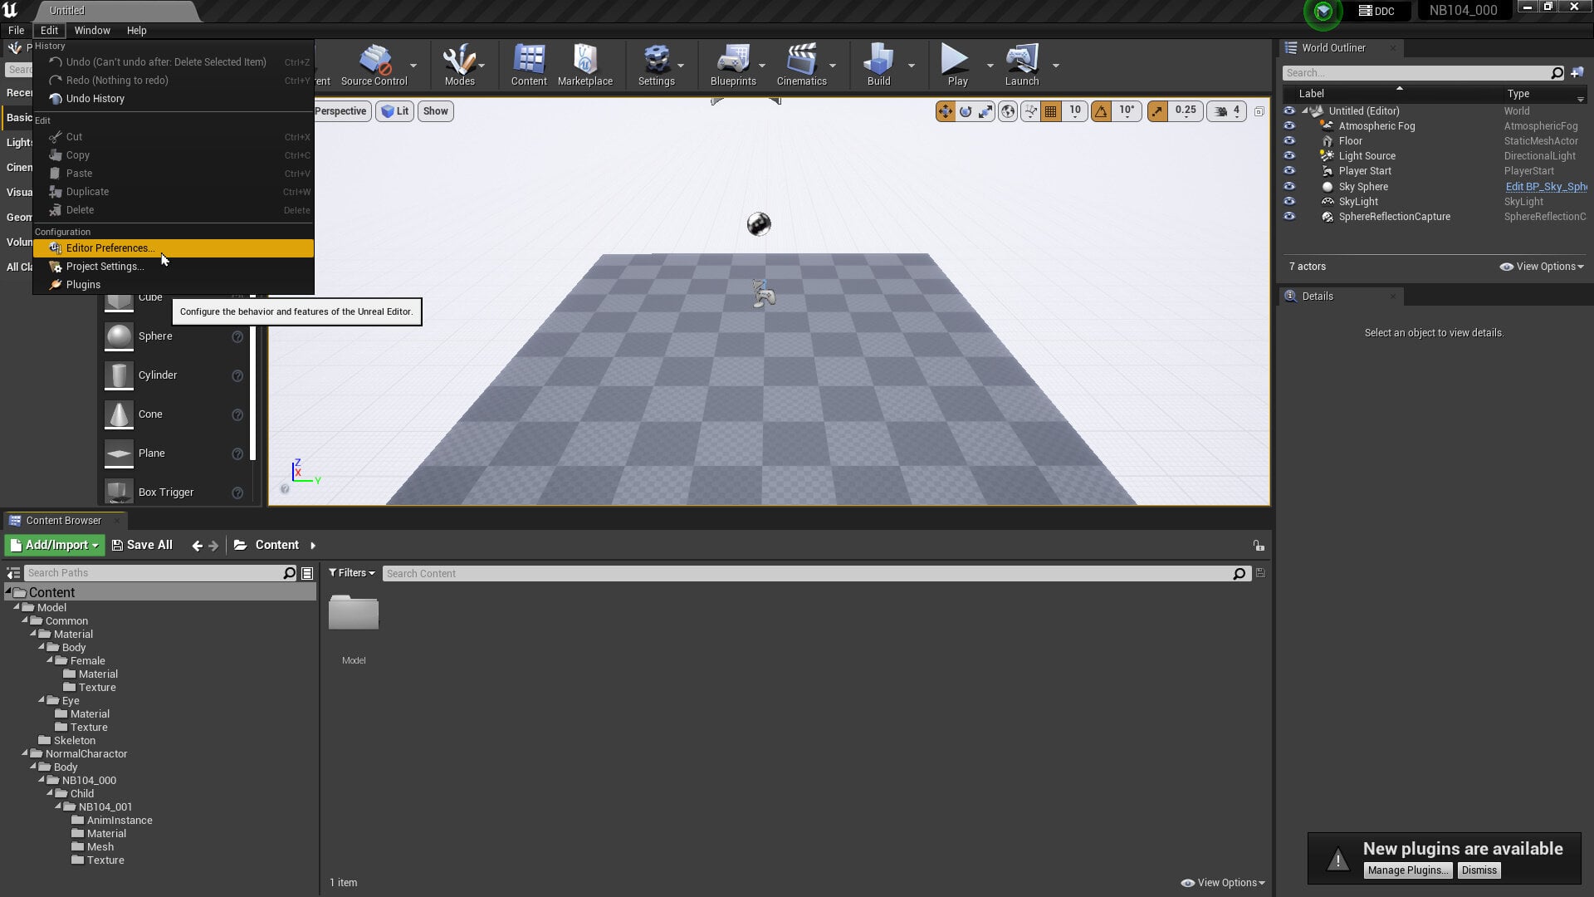Open scale snap 0.25 dropdown
Viewport: 1594px width, 897px height.
(x=1186, y=111)
